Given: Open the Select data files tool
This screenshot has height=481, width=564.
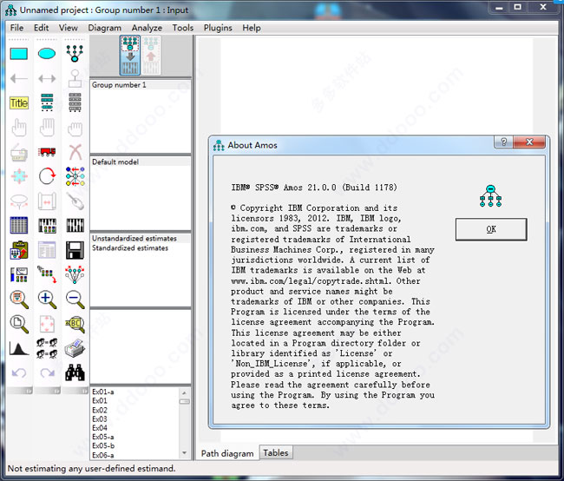Looking at the screenshot, I should tap(19, 226).
